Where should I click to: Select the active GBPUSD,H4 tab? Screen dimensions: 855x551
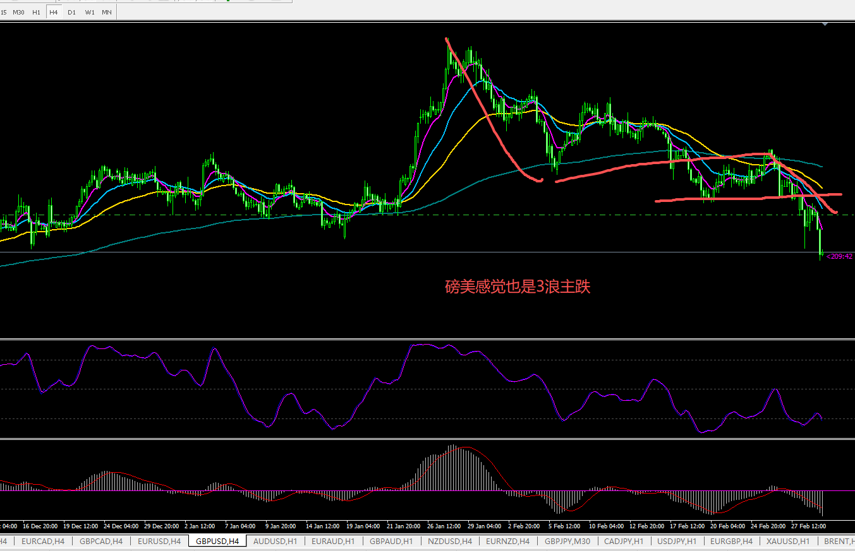pos(217,541)
